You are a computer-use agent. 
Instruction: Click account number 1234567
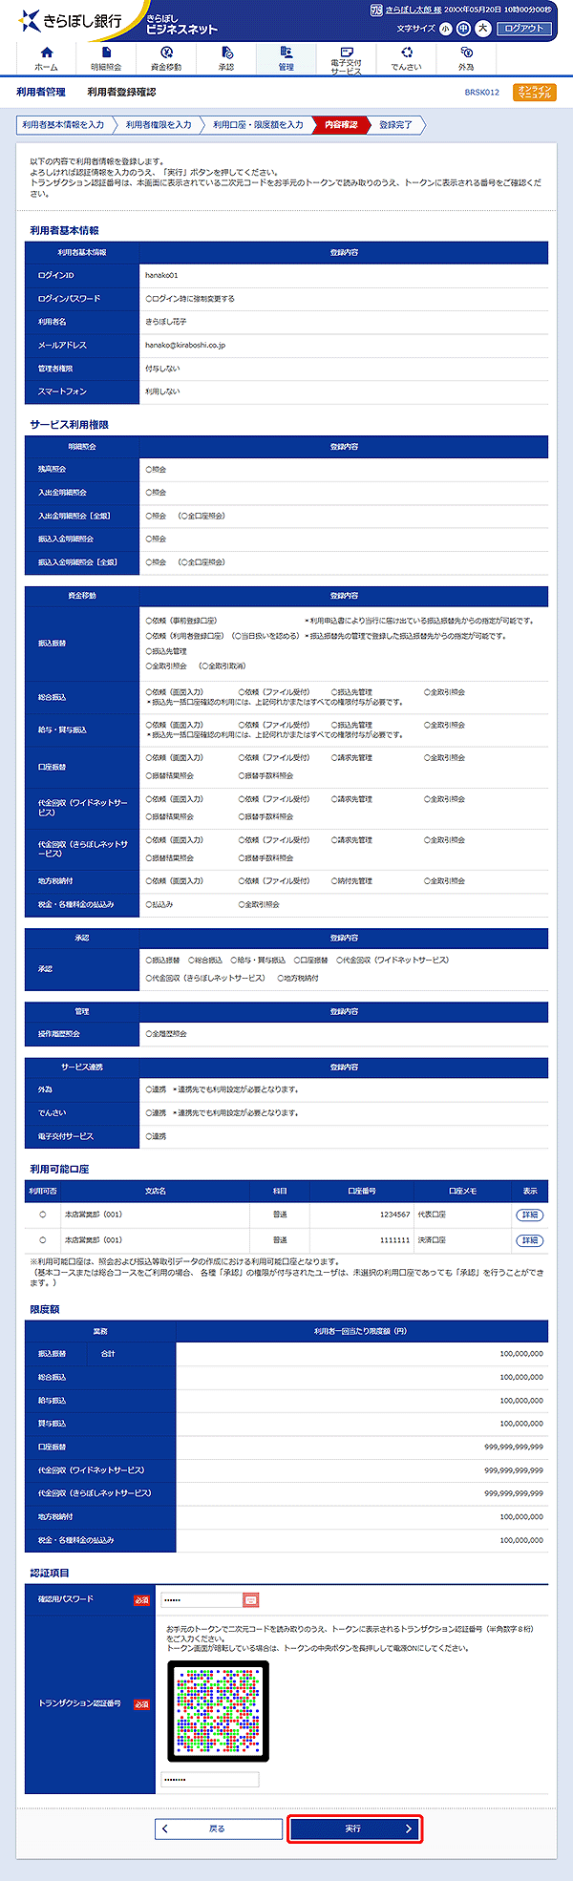coord(394,1215)
